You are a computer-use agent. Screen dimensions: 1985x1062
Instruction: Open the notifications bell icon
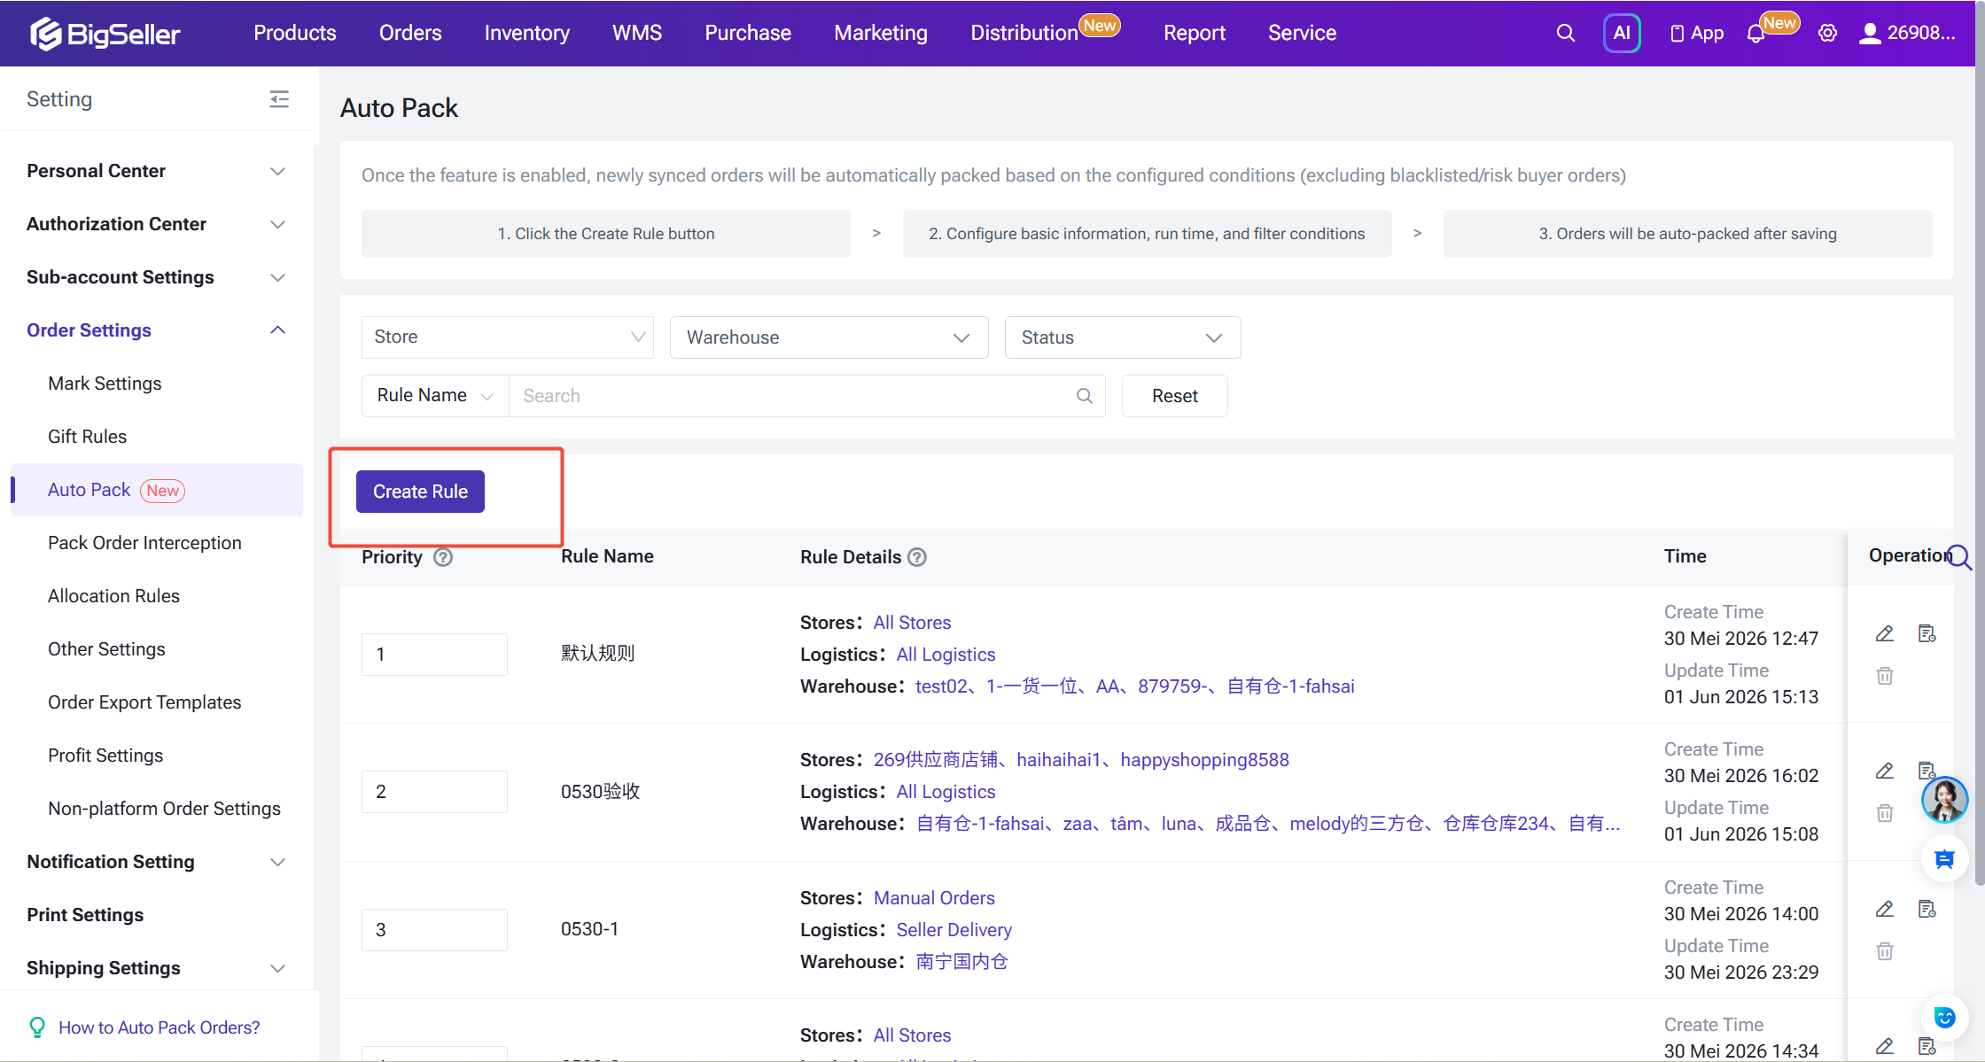point(1755,34)
